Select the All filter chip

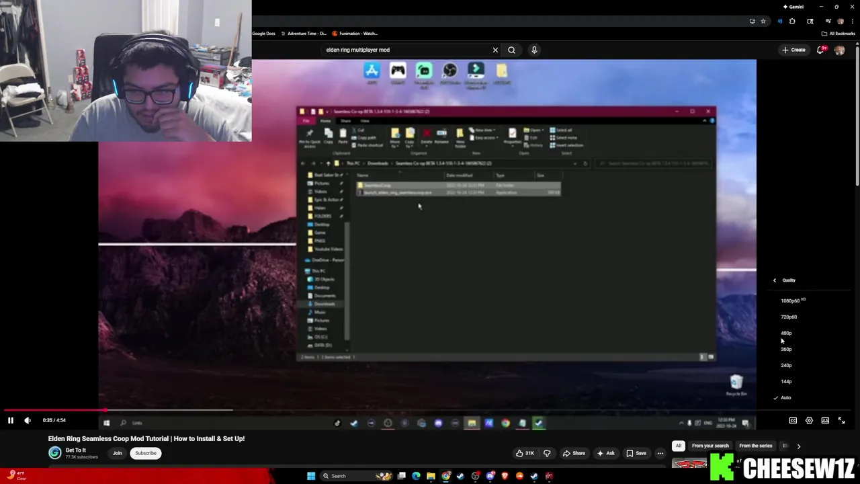click(x=679, y=446)
